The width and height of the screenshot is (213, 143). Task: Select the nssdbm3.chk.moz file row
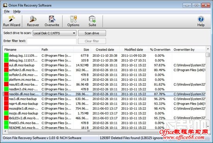104,89
